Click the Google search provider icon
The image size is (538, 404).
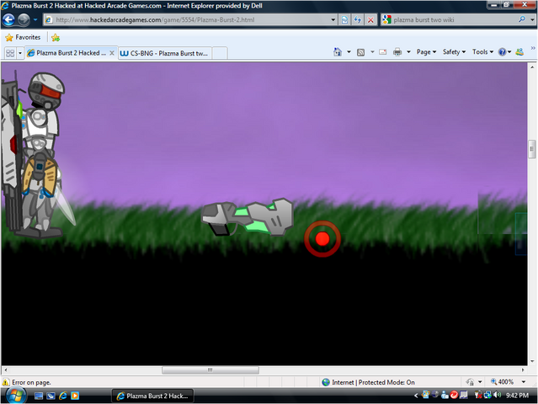click(x=386, y=19)
